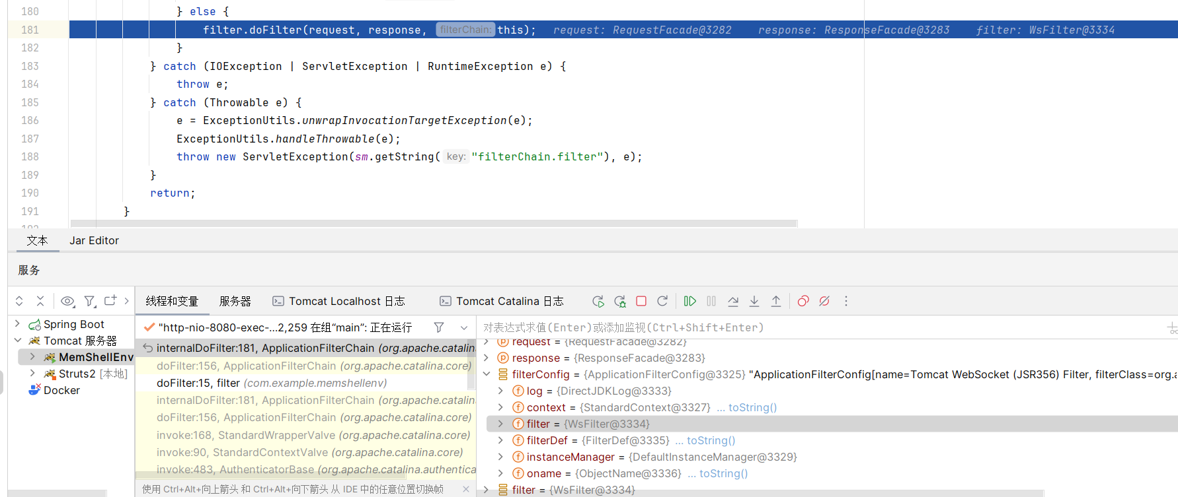This screenshot has width=1178, height=497.
Task: Expand the instanceManager field node
Action: point(501,457)
